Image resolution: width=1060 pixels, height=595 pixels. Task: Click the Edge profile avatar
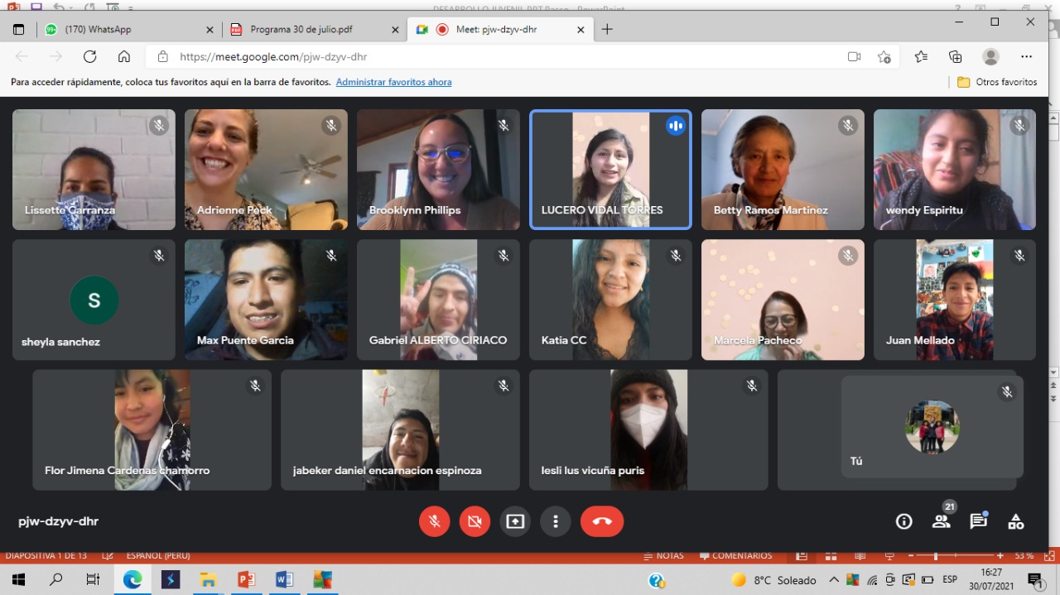990,56
